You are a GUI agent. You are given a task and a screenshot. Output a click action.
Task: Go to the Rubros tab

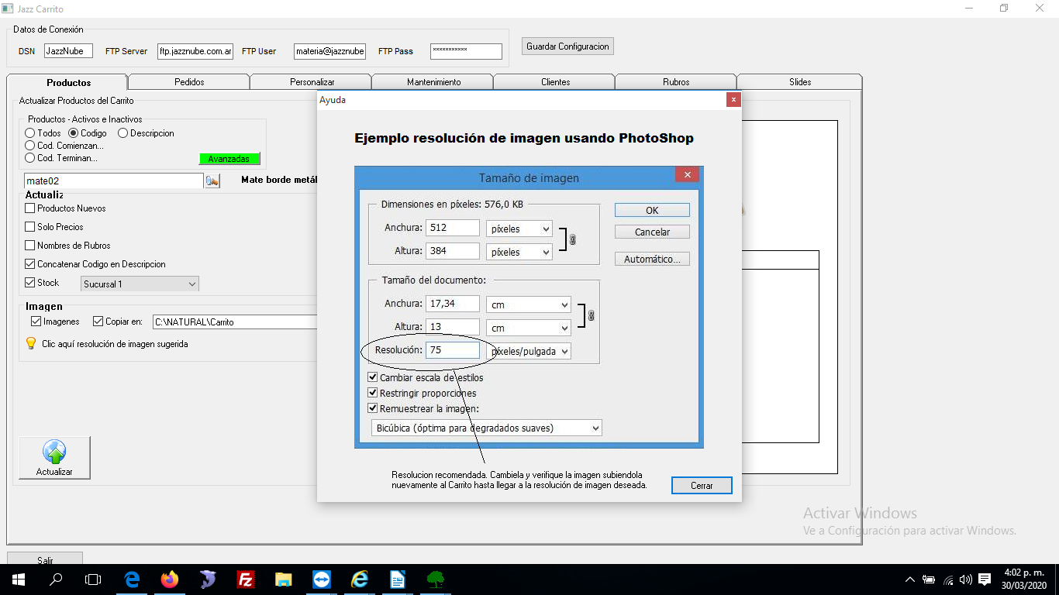676,82
